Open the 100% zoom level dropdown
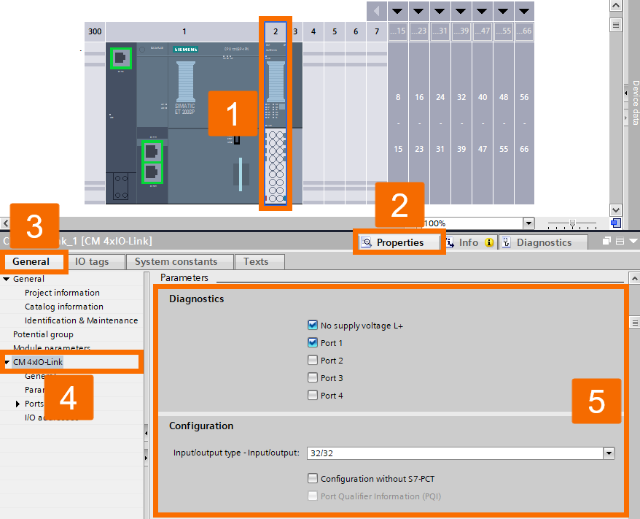 pyautogui.click(x=528, y=223)
